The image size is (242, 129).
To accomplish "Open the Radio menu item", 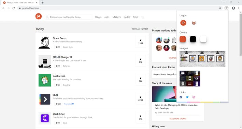I will (x=127, y=17).
